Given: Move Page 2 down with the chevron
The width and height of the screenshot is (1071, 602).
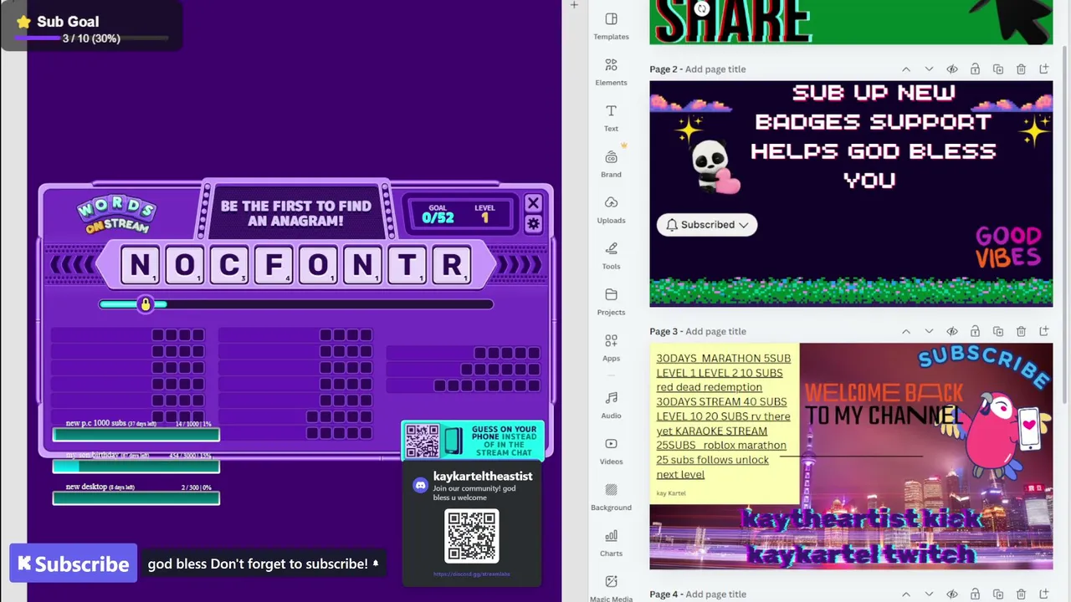Looking at the screenshot, I should pyautogui.click(x=929, y=69).
